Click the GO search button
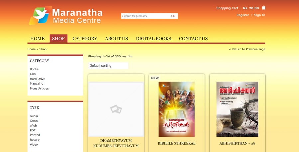 (x=173, y=16)
